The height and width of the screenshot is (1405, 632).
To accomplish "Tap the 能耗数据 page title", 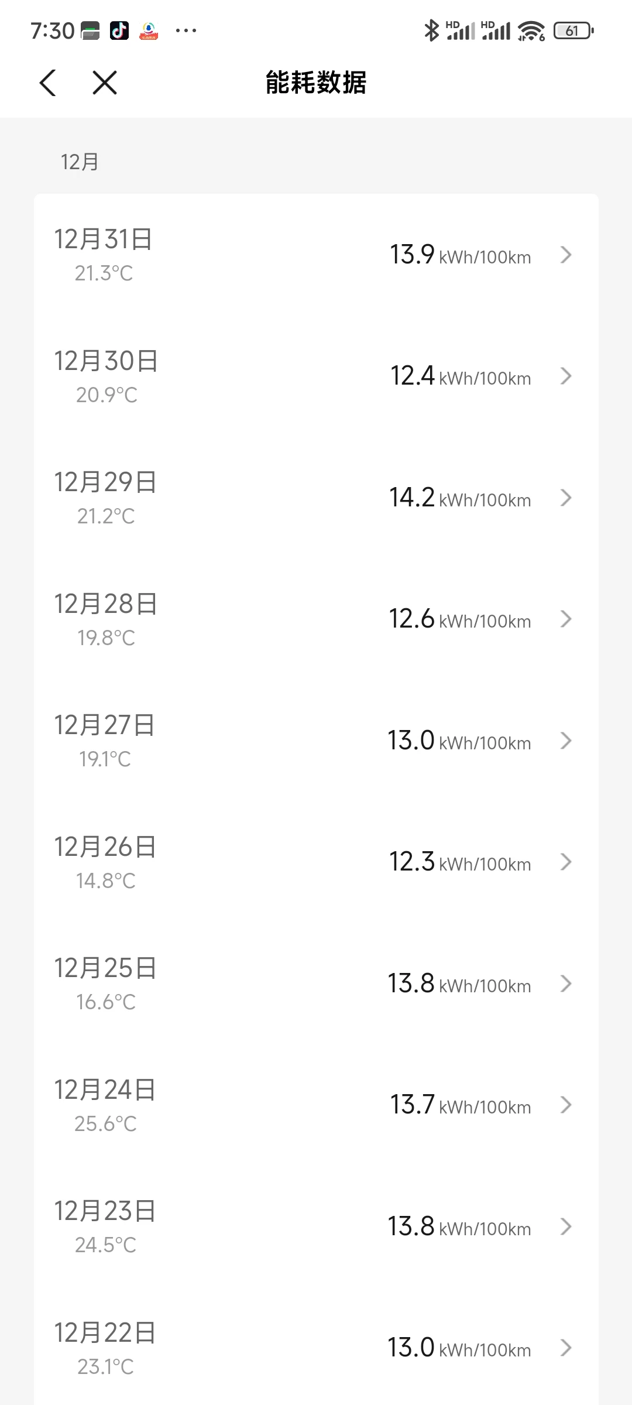I will pos(316,83).
